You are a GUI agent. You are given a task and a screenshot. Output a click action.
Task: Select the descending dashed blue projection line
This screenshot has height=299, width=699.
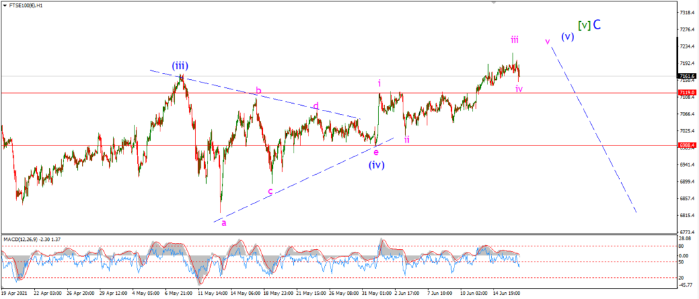[x=594, y=129]
